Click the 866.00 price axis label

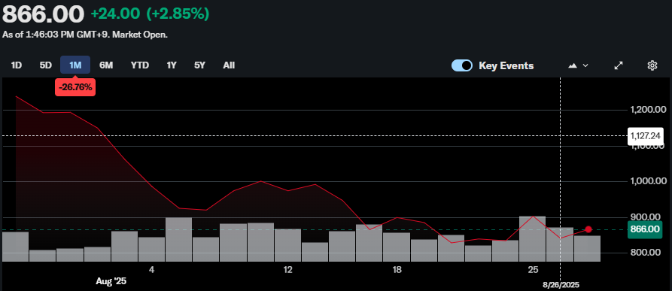coord(645,229)
